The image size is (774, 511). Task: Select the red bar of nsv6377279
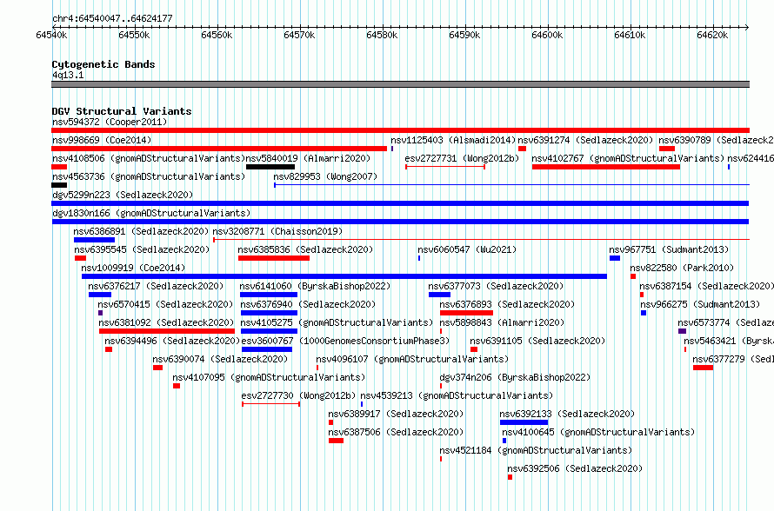click(703, 368)
